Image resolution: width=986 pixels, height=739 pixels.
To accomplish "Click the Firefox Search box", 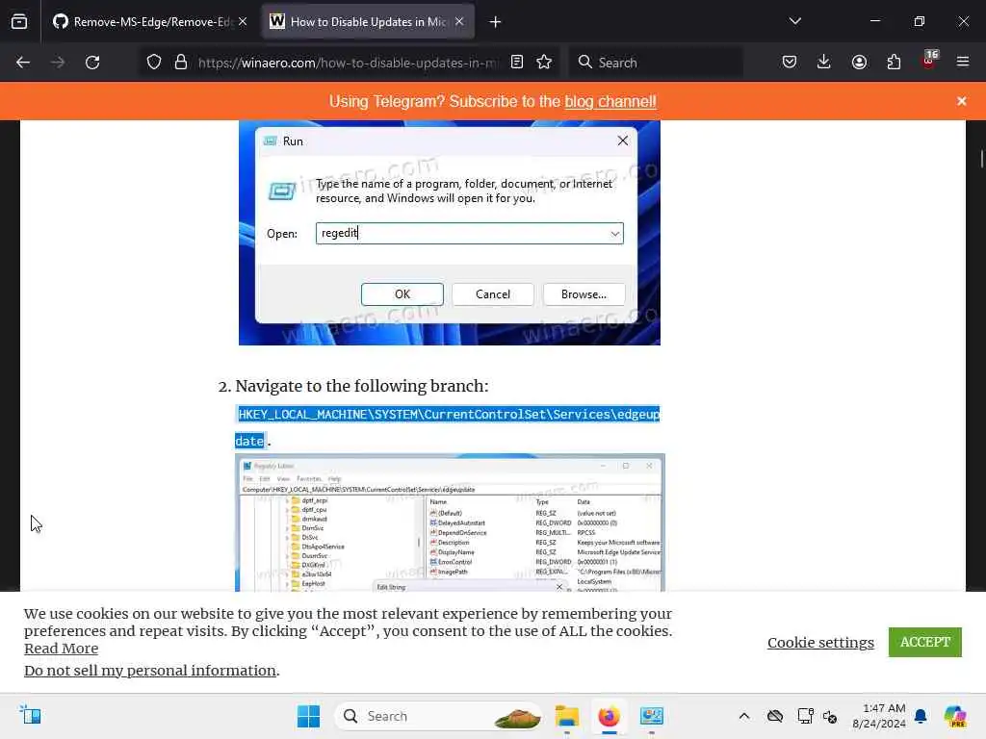I will point(656,63).
